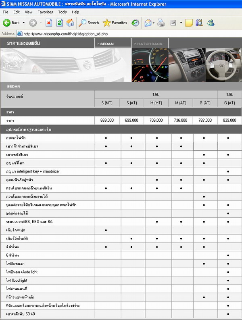Click the price 699,000
Image resolution: width=242 pixels, height=320 pixels.
pyautogui.click(x=131, y=120)
